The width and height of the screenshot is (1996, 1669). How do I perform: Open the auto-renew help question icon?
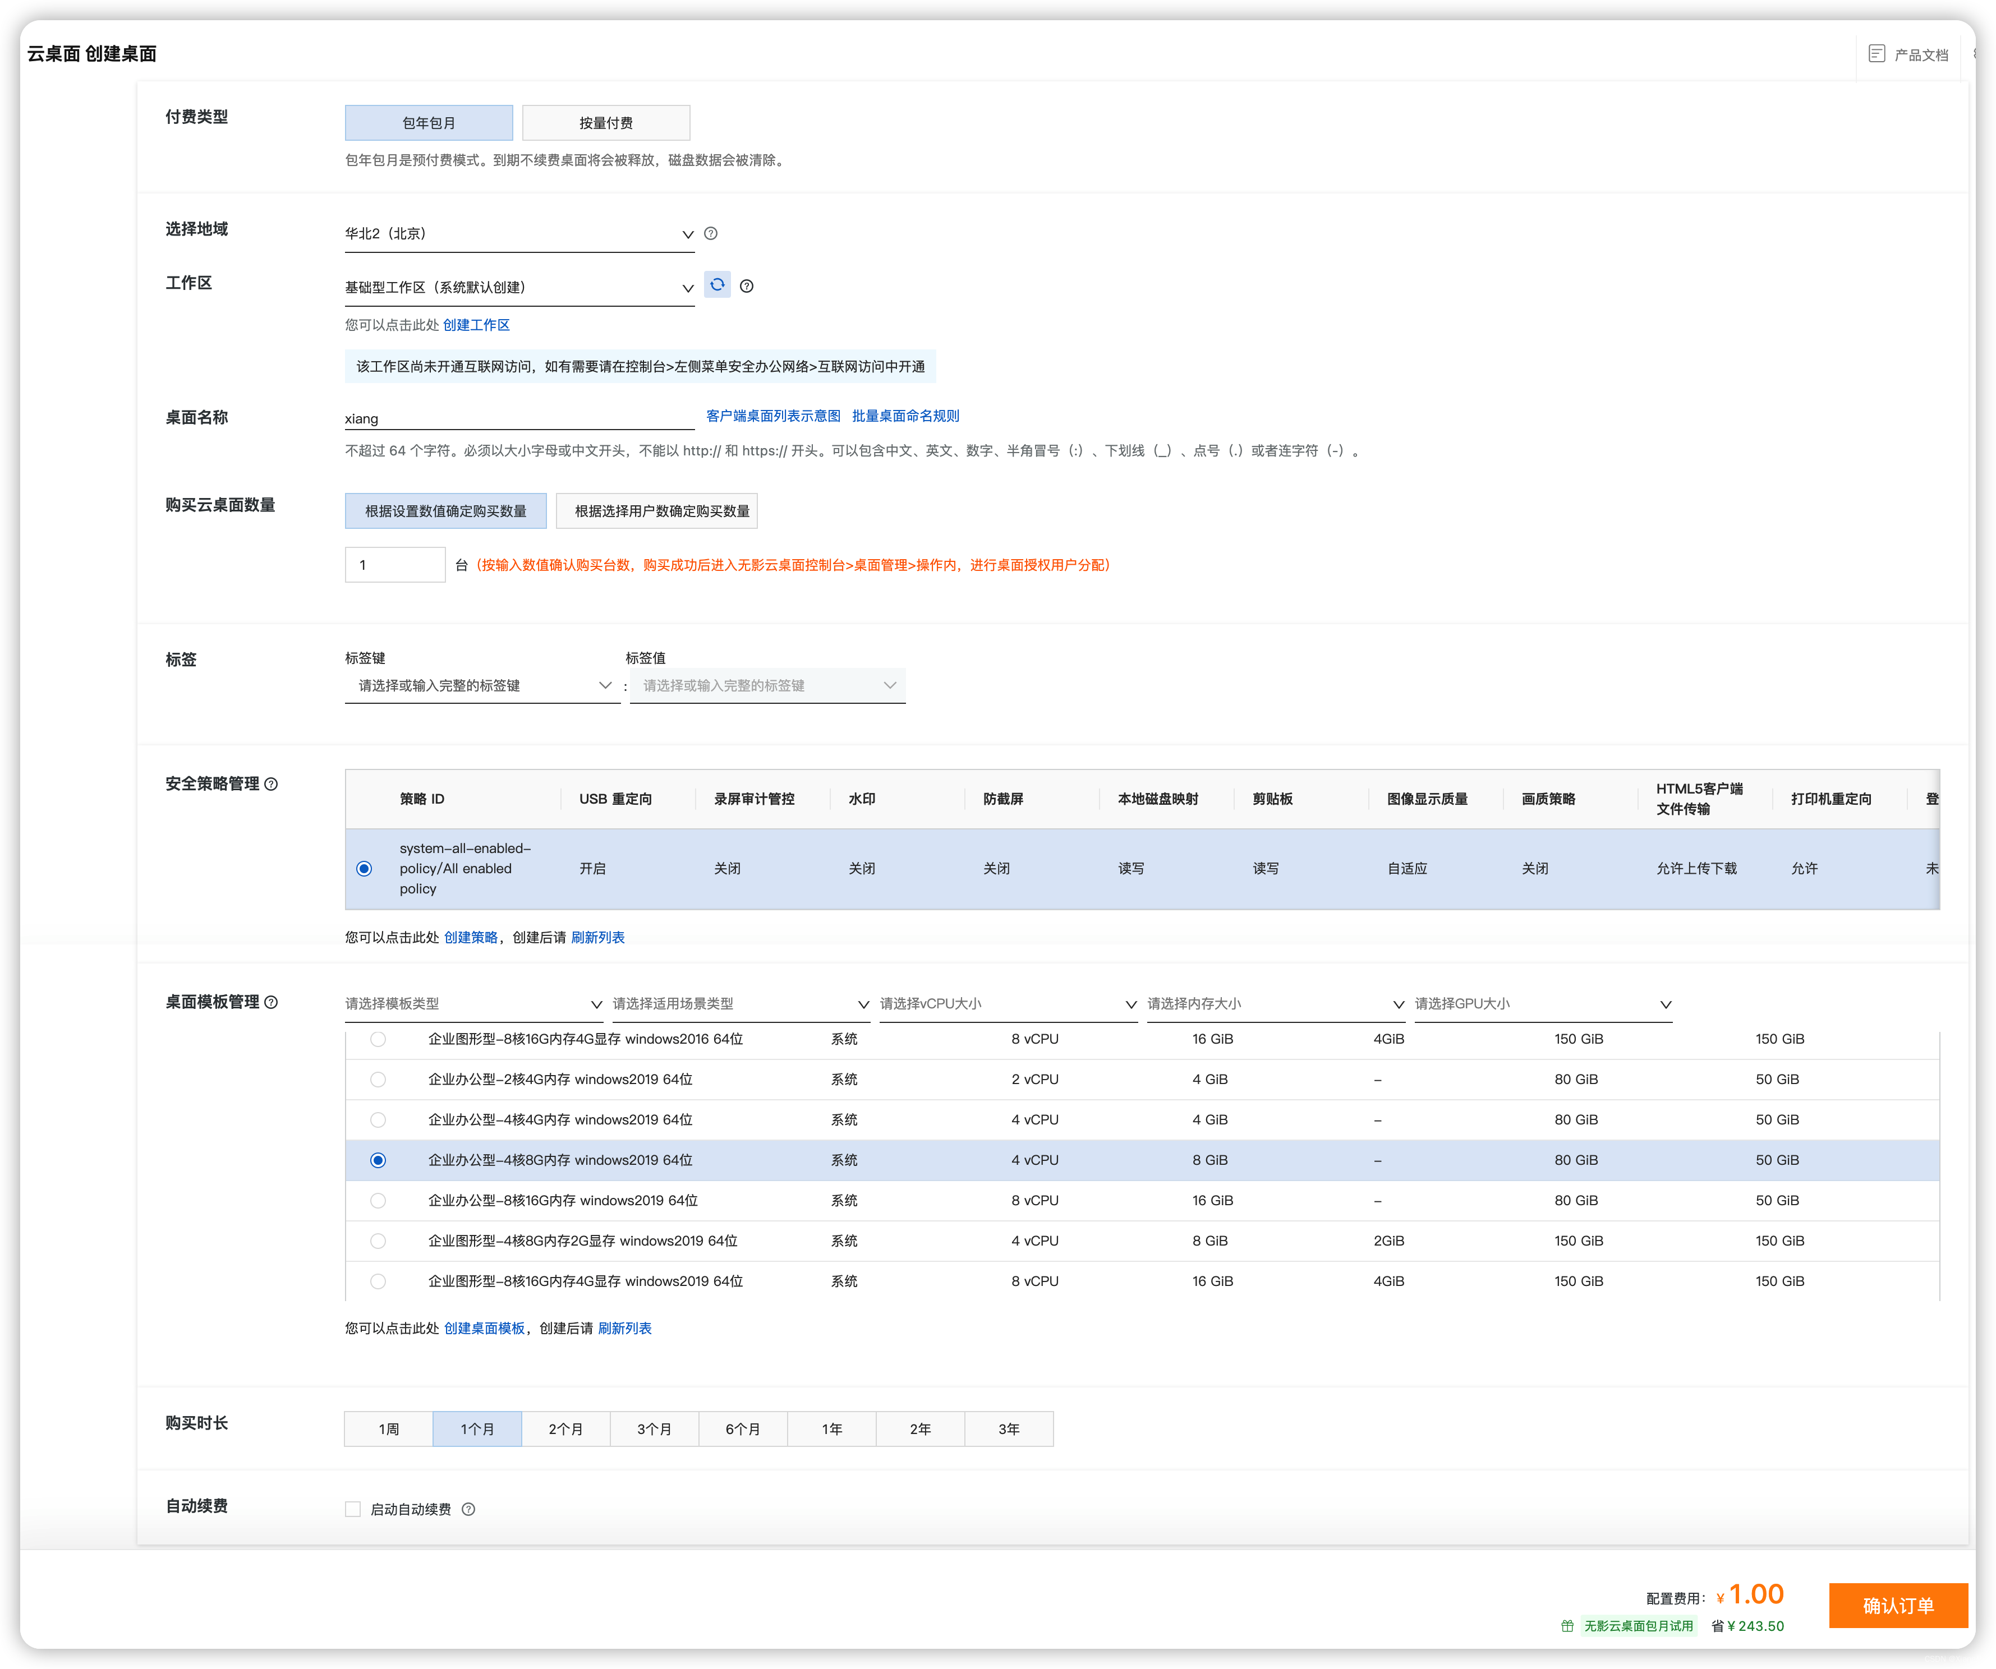point(468,1509)
